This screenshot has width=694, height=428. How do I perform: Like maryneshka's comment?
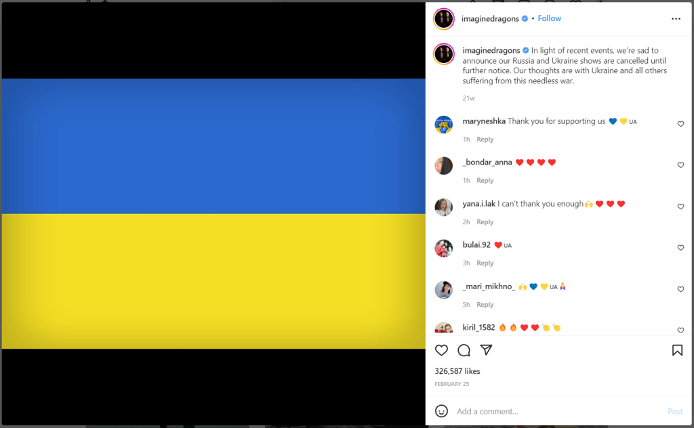tap(680, 124)
